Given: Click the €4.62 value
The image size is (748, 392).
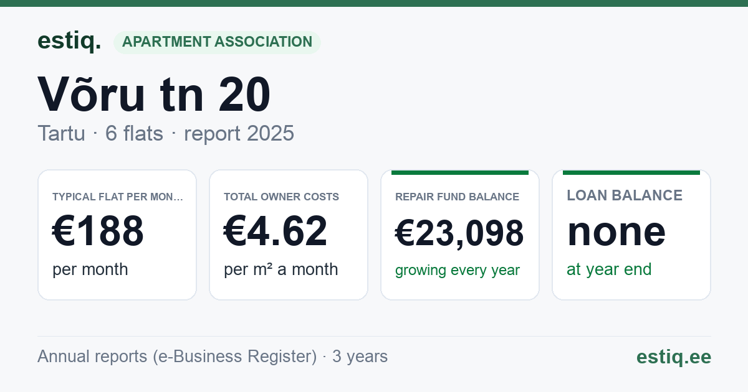Looking at the screenshot, I should 276,231.
